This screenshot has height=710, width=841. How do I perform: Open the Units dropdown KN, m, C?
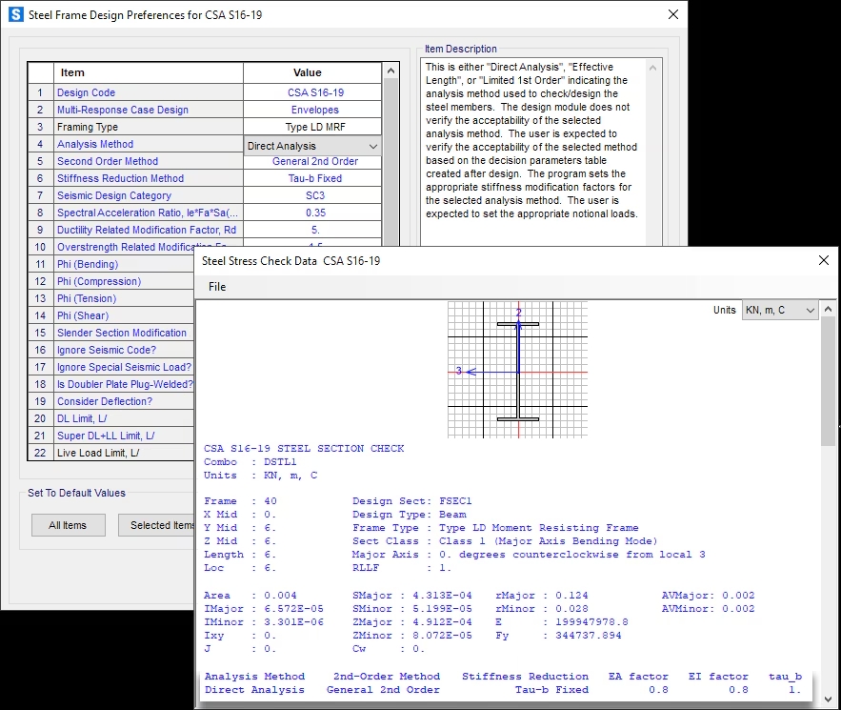click(810, 311)
